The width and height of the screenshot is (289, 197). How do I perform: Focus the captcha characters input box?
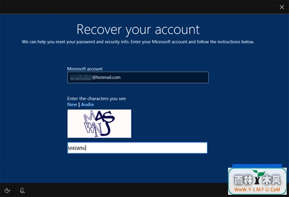pos(137,148)
